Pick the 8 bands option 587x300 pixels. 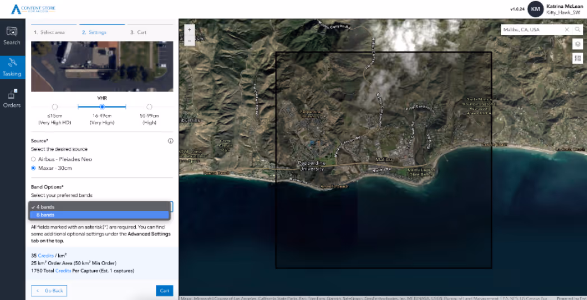coord(100,215)
